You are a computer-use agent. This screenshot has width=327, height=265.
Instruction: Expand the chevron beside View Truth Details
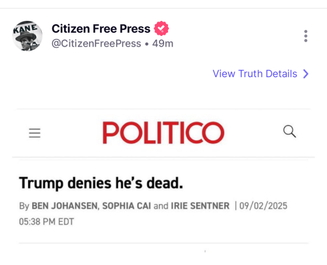[x=306, y=74]
